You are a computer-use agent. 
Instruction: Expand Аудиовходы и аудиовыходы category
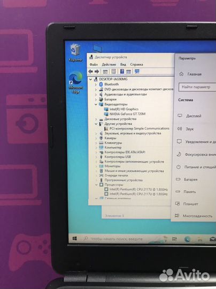point(96,94)
